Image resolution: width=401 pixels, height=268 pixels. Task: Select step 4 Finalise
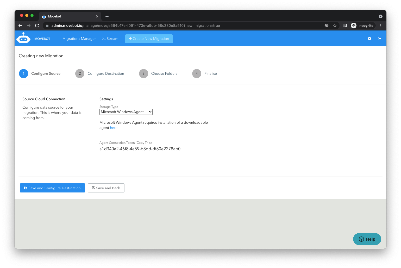[x=205, y=73]
